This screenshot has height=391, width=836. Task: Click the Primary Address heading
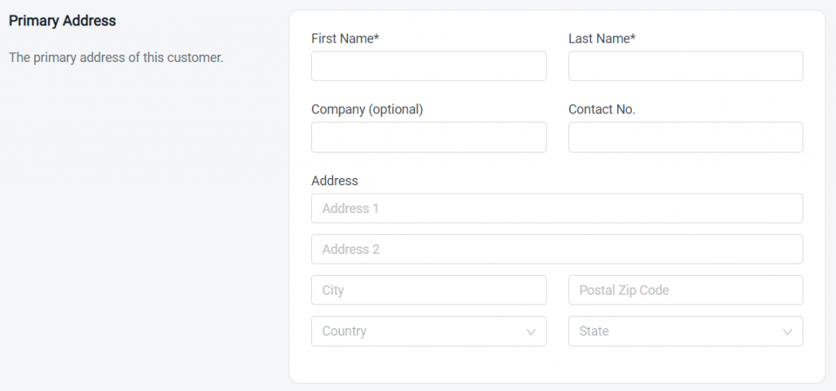[62, 20]
